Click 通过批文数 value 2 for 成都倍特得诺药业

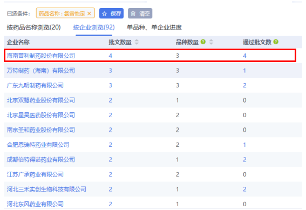click(244, 160)
